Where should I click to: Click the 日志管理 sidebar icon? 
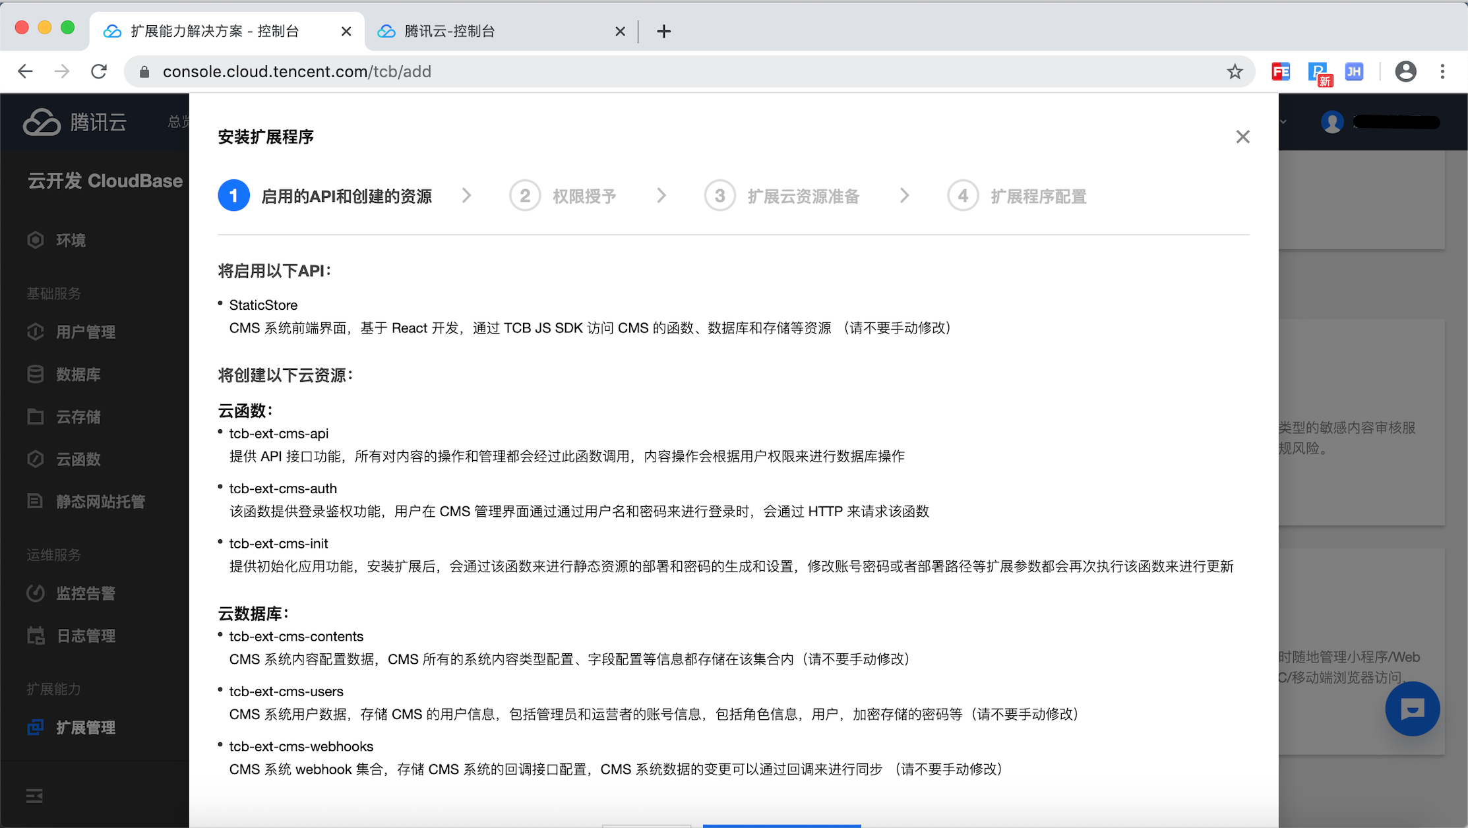point(36,636)
